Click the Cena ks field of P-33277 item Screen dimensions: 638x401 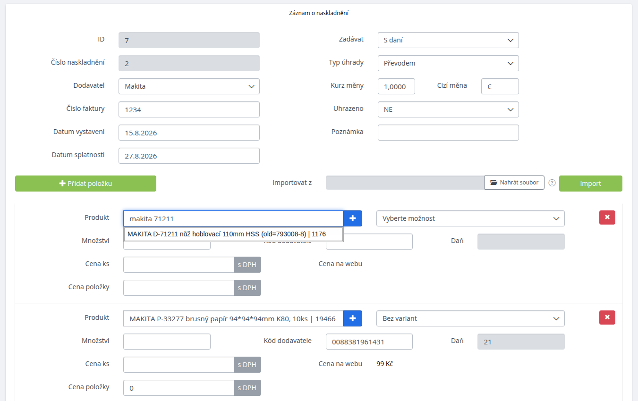(179, 365)
